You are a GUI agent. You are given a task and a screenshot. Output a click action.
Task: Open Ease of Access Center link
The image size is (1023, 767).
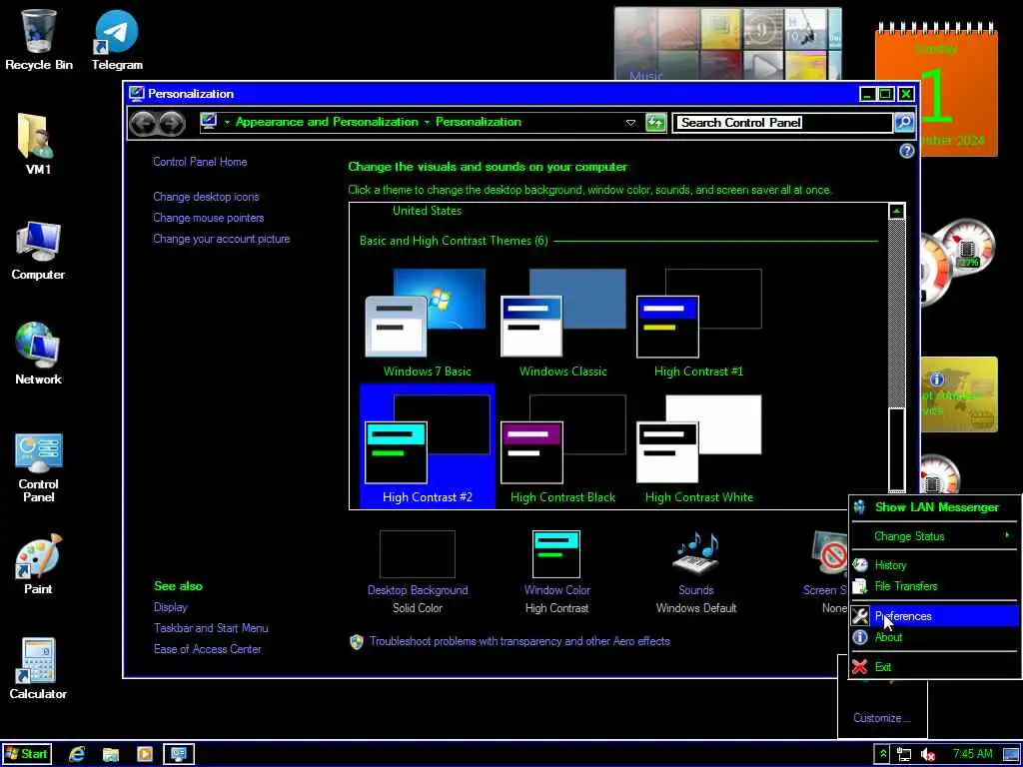coord(208,649)
